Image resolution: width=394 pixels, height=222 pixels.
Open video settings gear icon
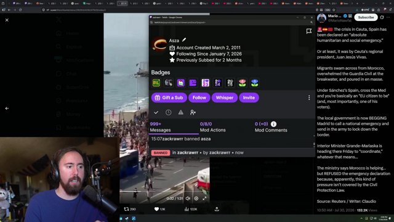[x=196, y=199]
